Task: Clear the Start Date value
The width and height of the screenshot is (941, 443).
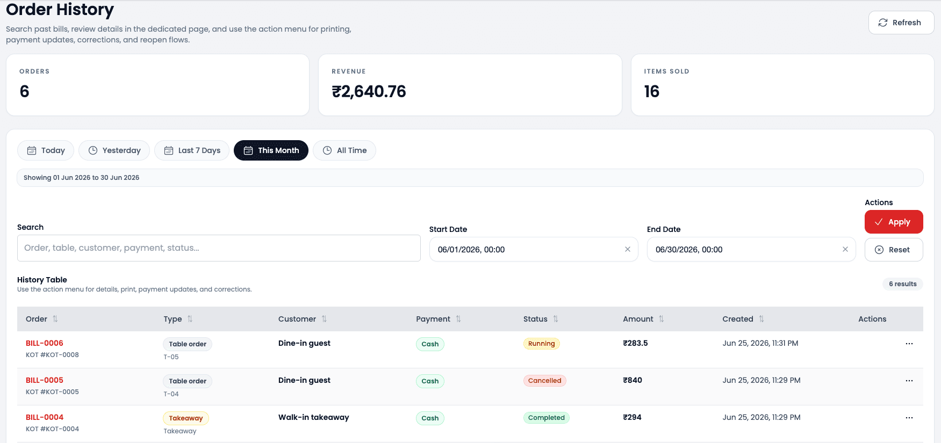Action: click(x=628, y=249)
